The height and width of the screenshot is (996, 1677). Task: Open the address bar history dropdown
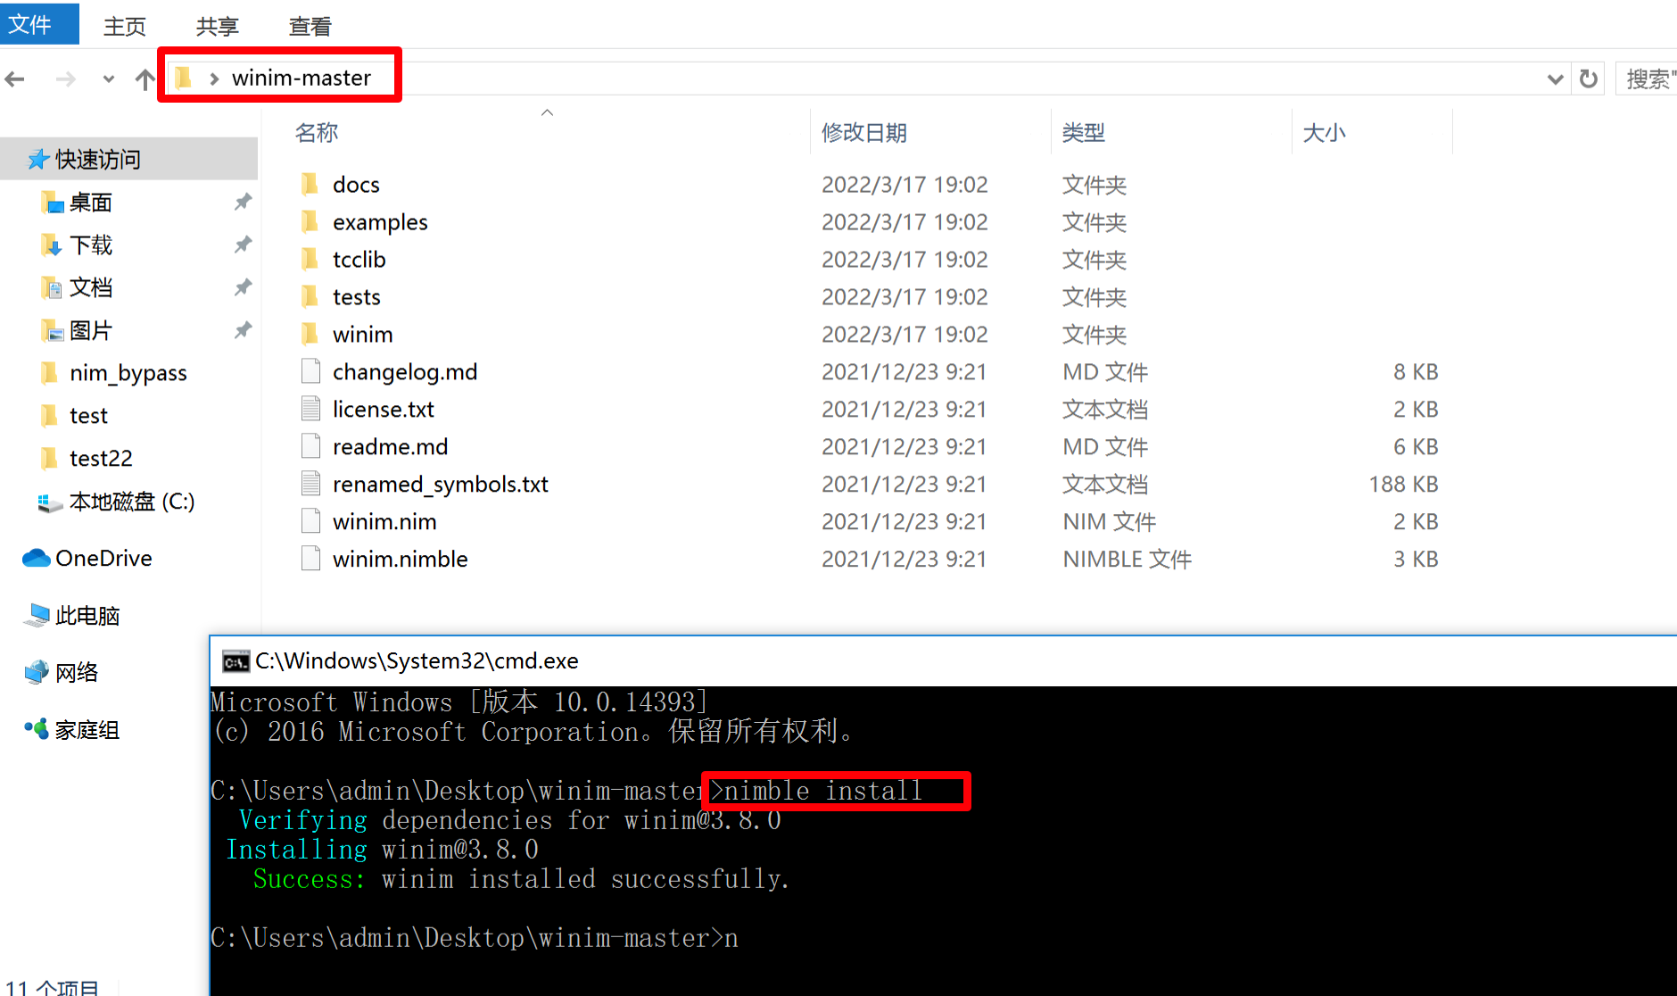coord(1555,79)
